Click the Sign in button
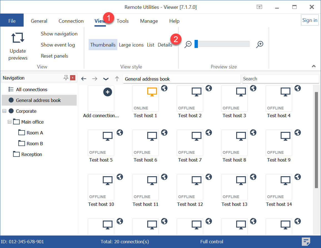The width and height of the screenshot is (321, 248). (x=310, y=20)
